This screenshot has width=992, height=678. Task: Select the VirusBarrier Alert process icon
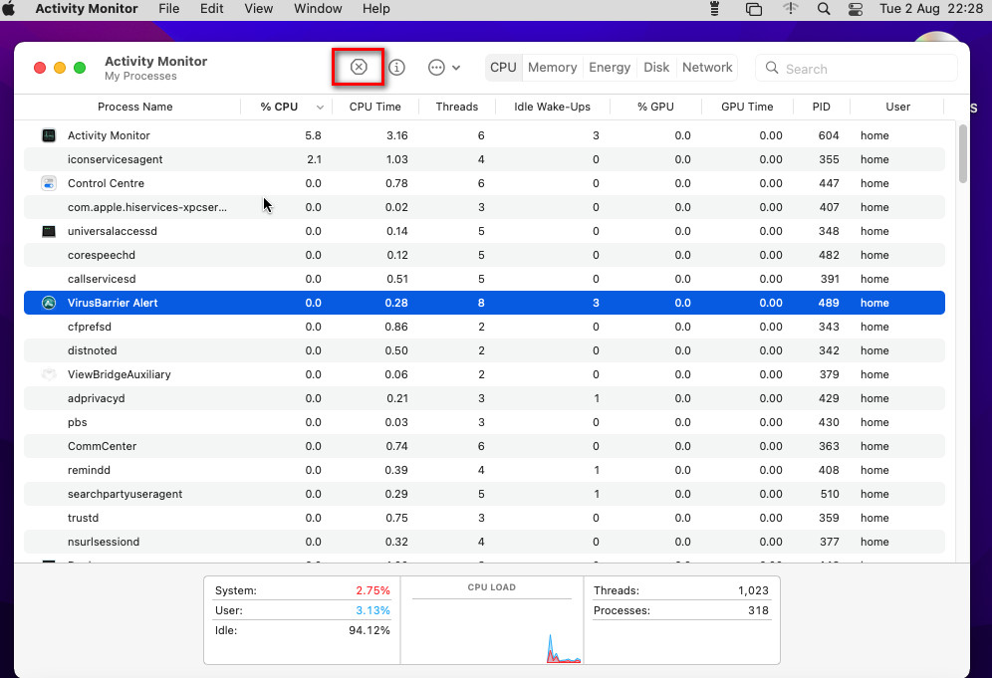pos(49,303)
